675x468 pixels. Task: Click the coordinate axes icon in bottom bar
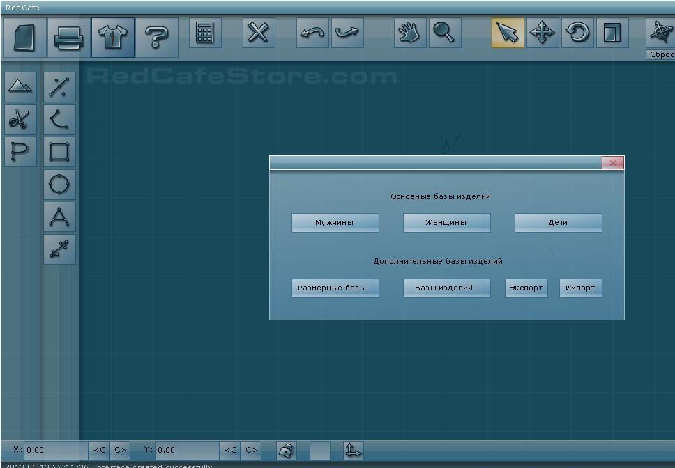tap(353, 451)
